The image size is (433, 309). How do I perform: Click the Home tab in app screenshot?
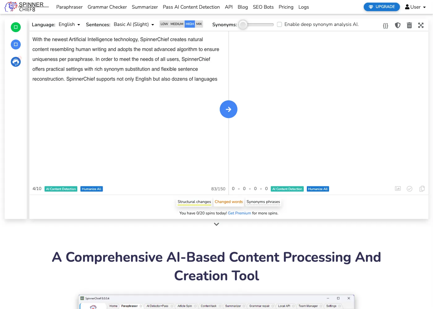(x=114, y=306)
